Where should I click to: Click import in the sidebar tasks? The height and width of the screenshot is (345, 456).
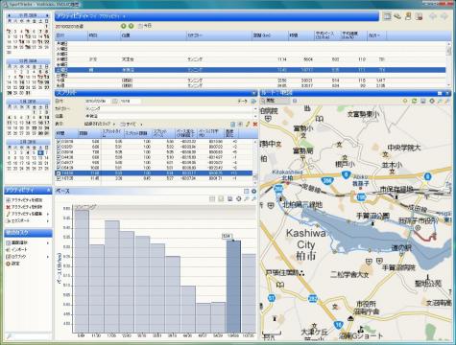[x=16, y=249]
